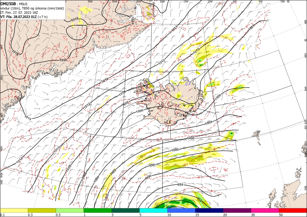Select the green 1–3 mm legend swatch
The image size is (307, 217).
(98, 211)
